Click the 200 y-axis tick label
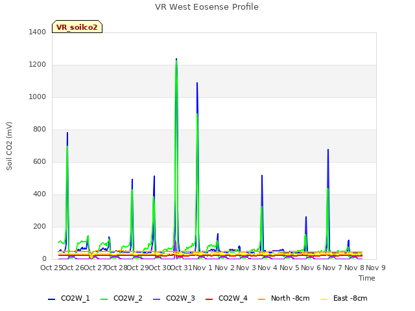 [40, 226]
